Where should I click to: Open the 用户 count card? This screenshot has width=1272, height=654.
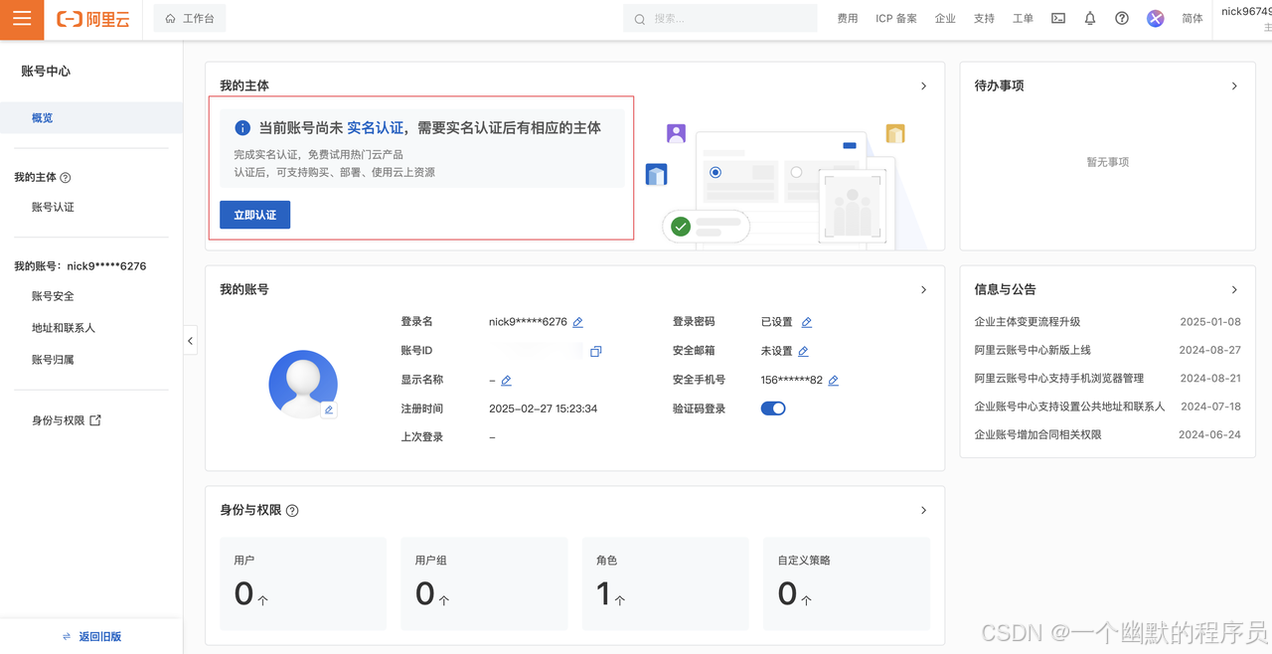coord(303,583)
